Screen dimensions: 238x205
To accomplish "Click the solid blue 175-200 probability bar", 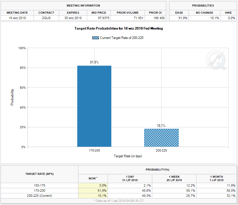I will (x=94, y=106).
